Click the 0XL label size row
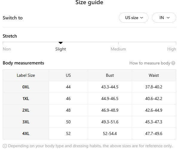The width and height of the screenshot is (181, 149). pos(26,87)
